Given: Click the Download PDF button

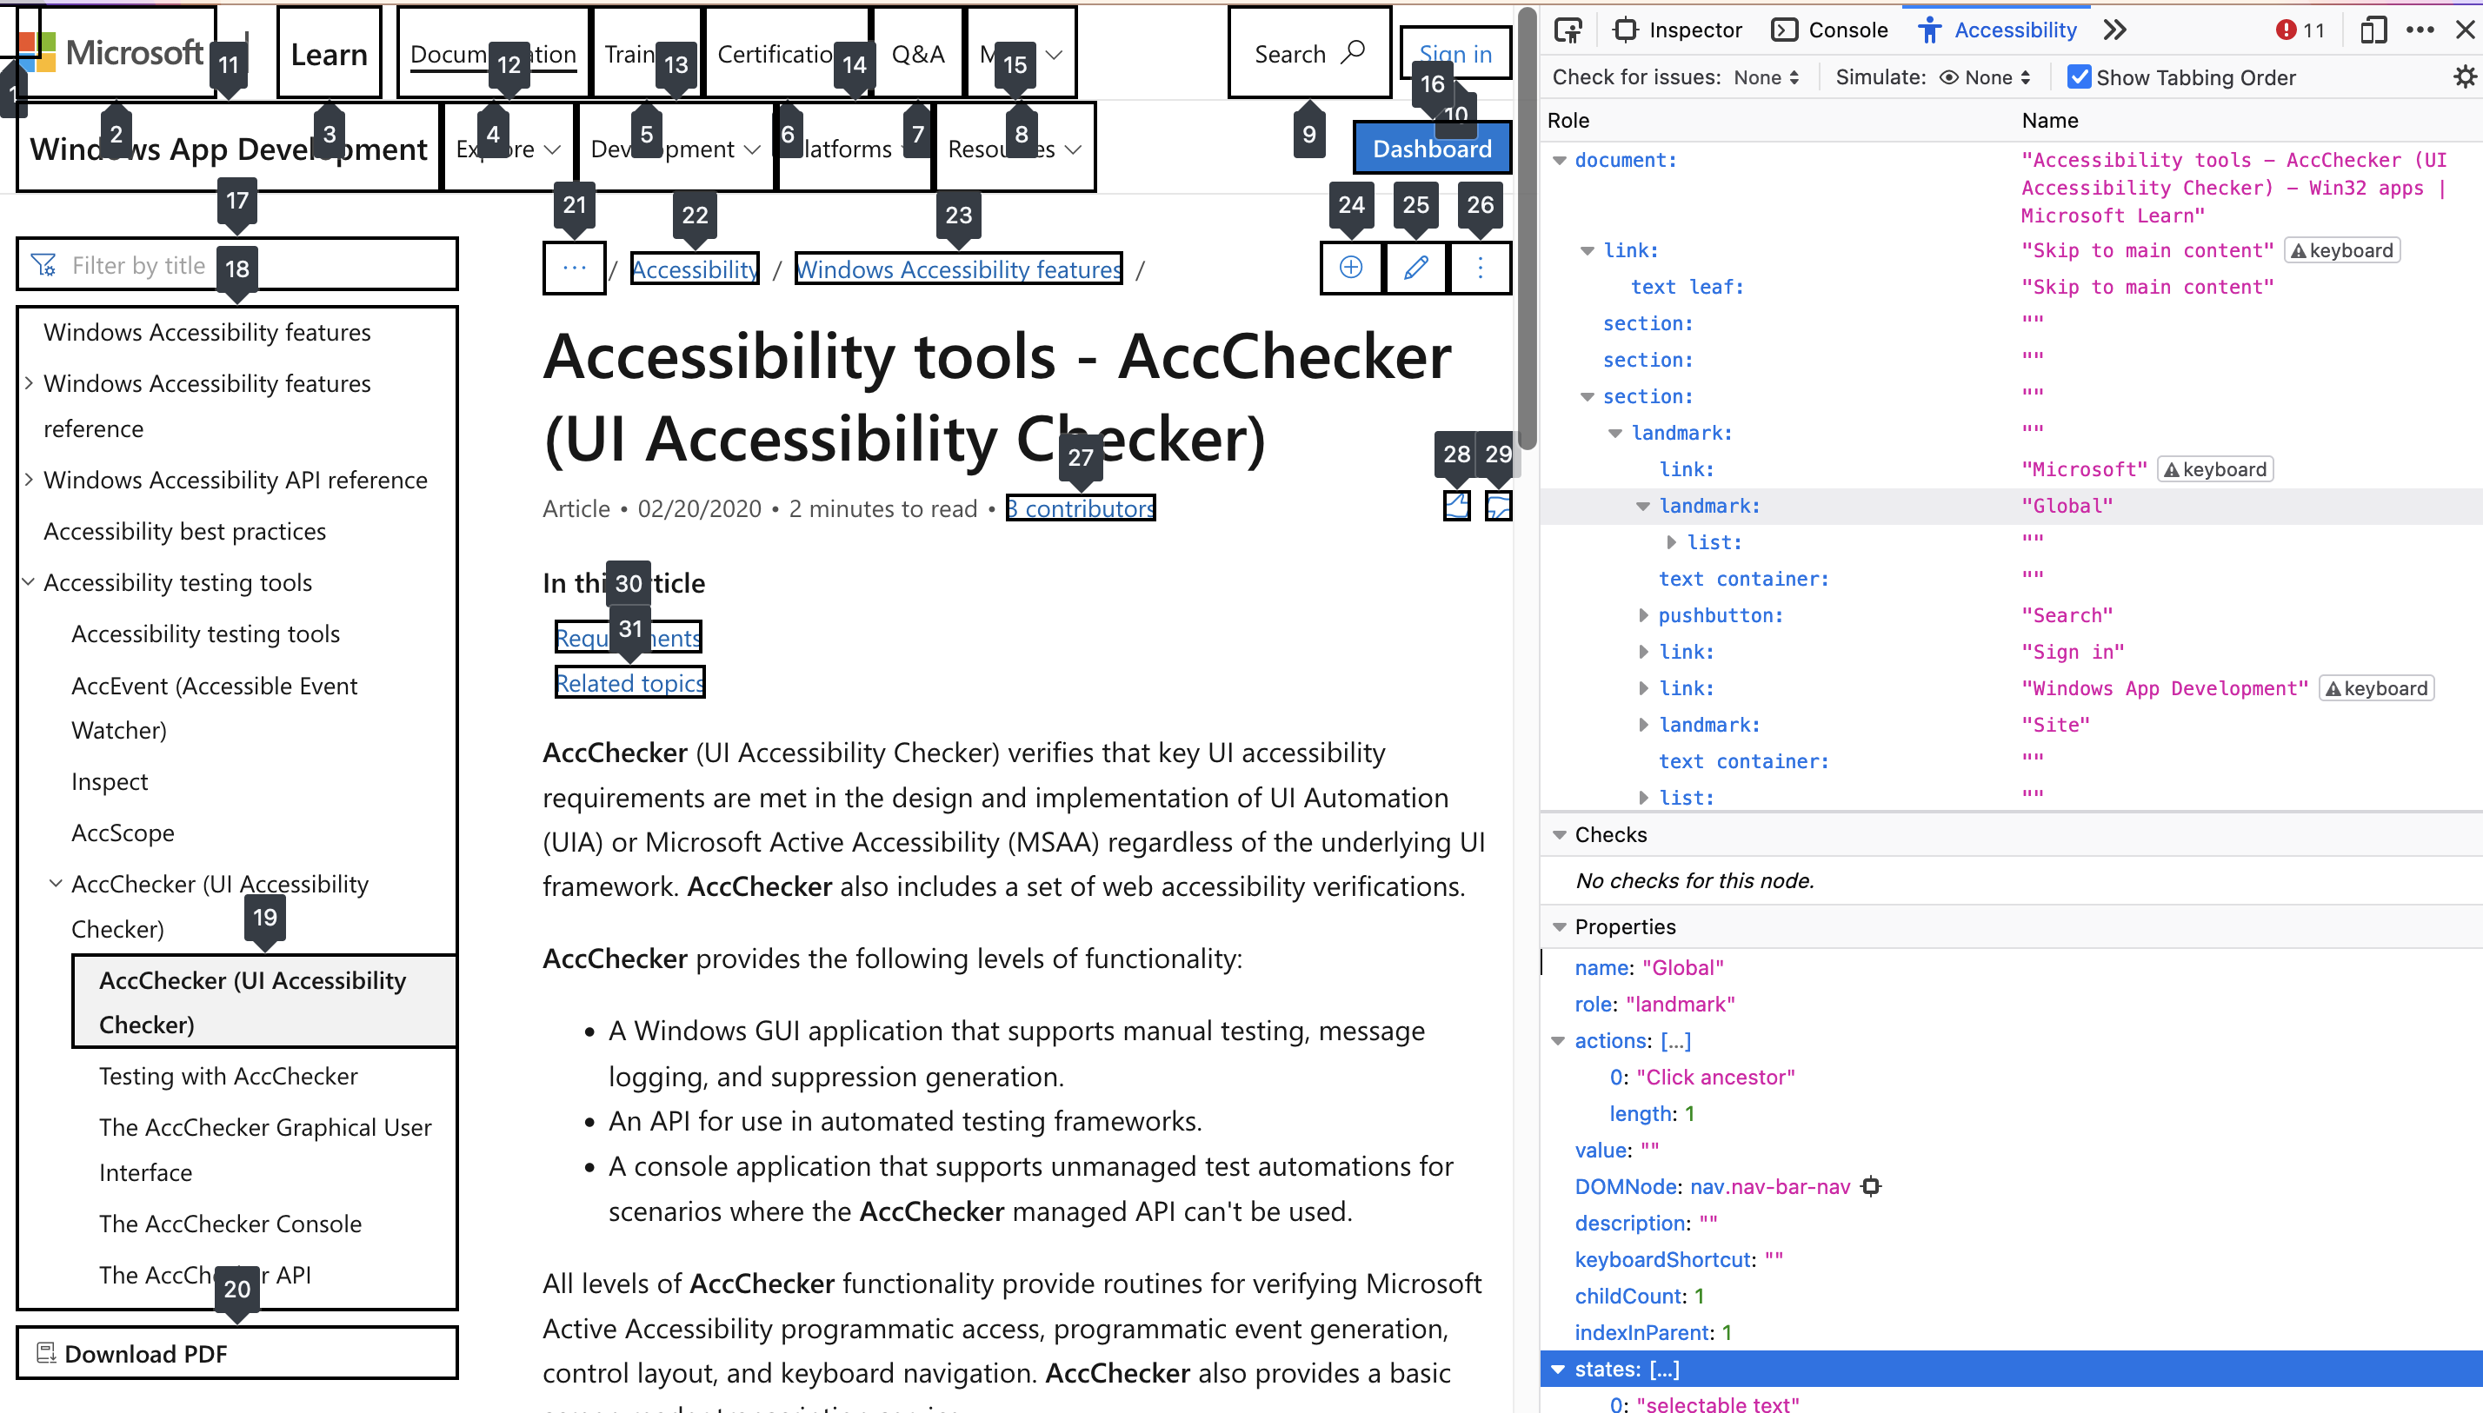Looking at the screenshot, I should tap(236, 1353).
